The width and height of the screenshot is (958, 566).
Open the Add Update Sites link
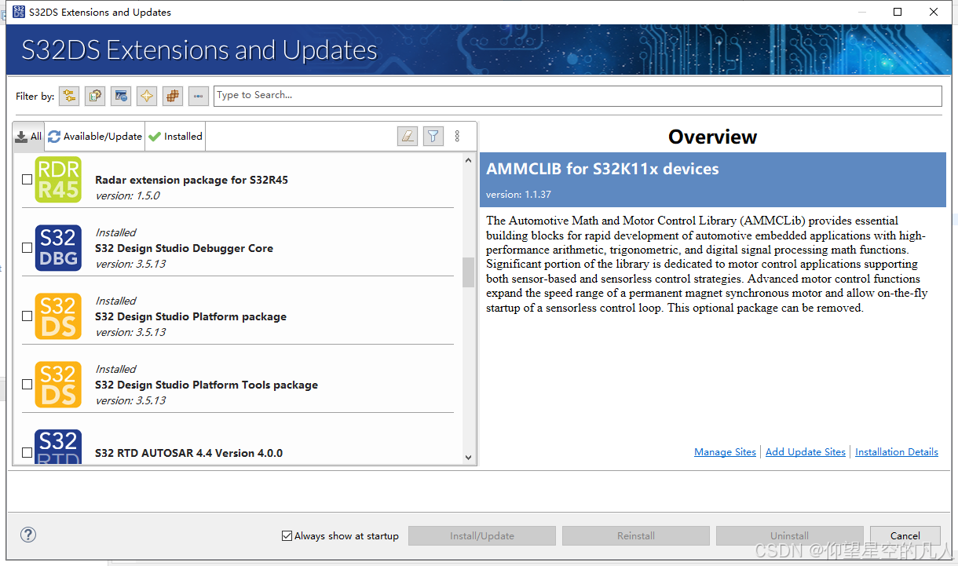[806, 452]
